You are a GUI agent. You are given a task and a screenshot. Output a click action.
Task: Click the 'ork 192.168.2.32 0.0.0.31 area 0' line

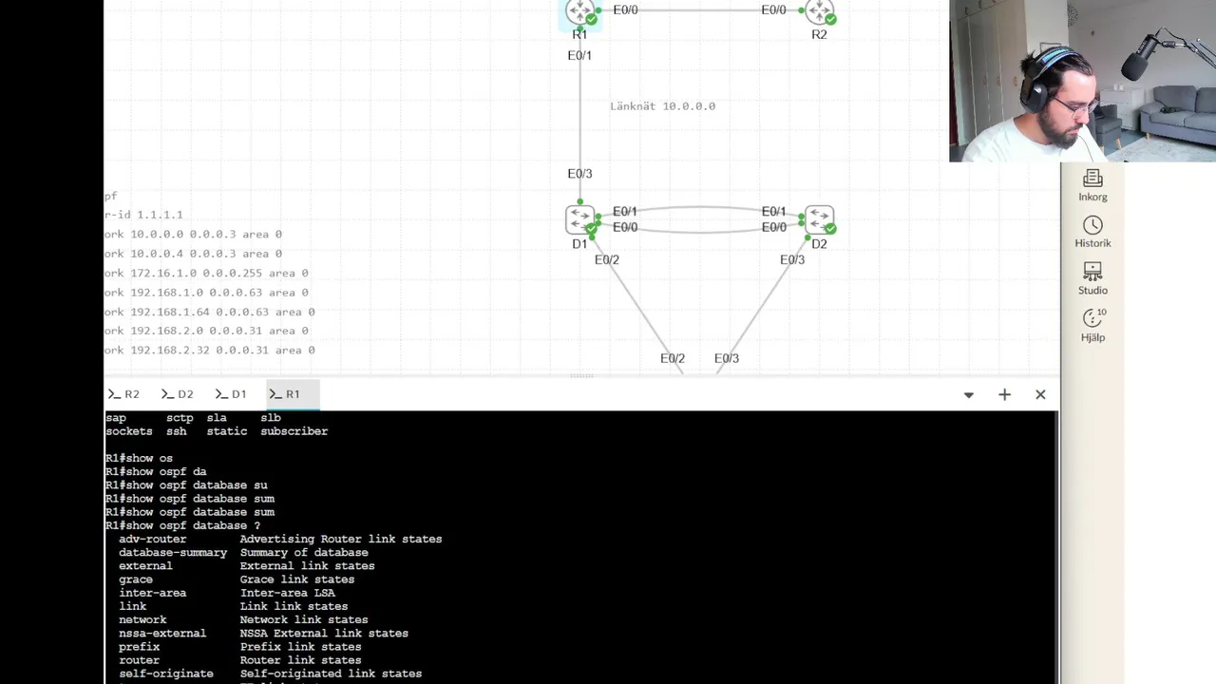pos(210,351)
